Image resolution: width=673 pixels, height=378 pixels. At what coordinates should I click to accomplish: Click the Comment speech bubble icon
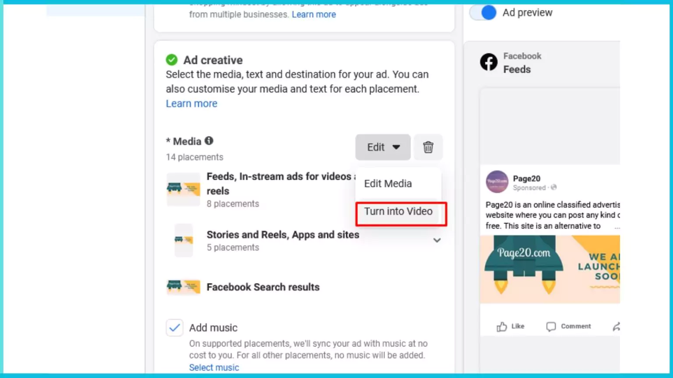[551, 326]
